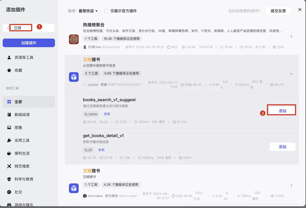Click the 热搜榜聚合 plugin icon
The image size is (306, 208).
coord(74,39)
